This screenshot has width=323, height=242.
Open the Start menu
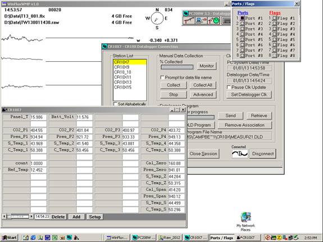(x=10, y=238)
